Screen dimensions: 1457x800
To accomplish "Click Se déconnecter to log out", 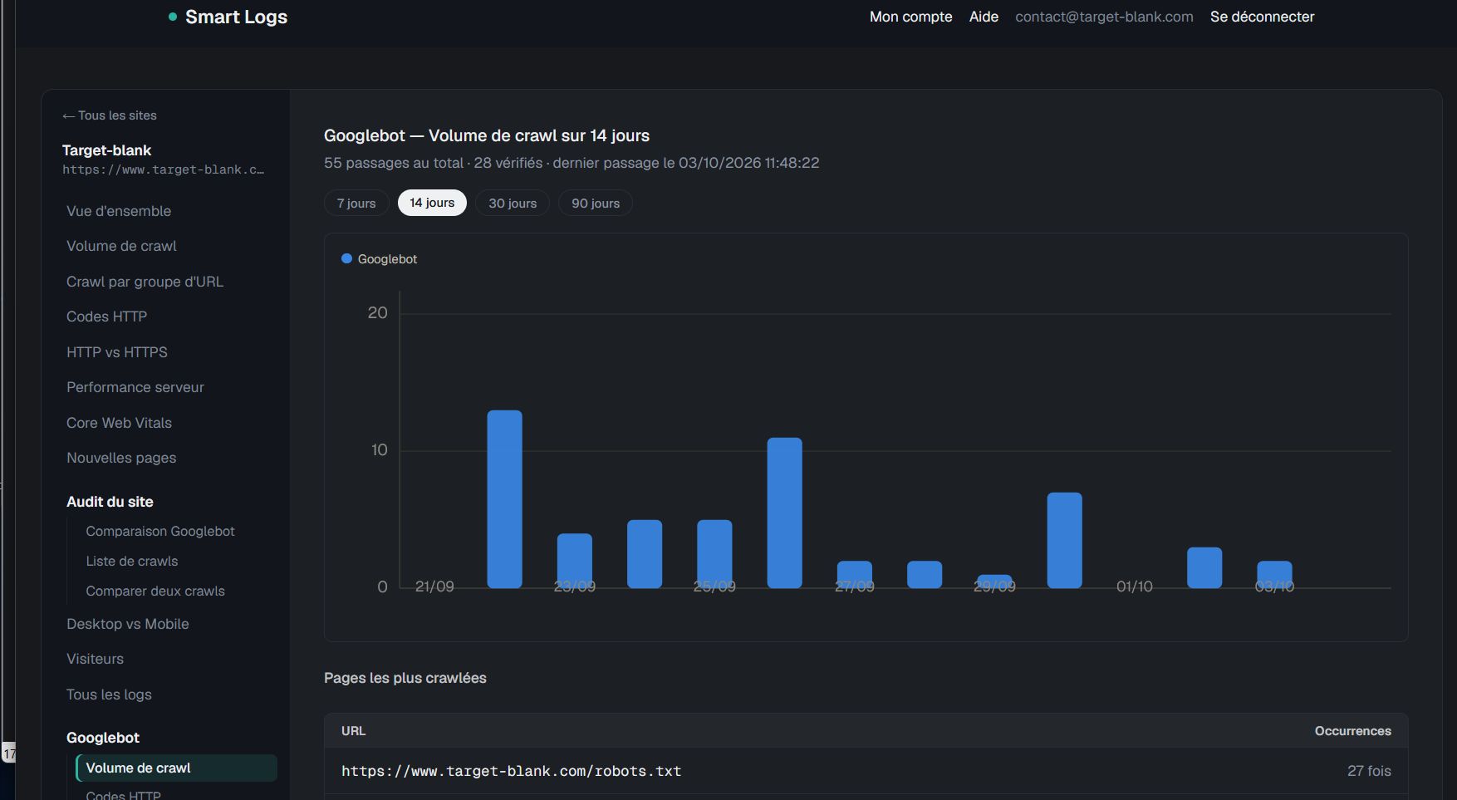I will (1262, 17).
